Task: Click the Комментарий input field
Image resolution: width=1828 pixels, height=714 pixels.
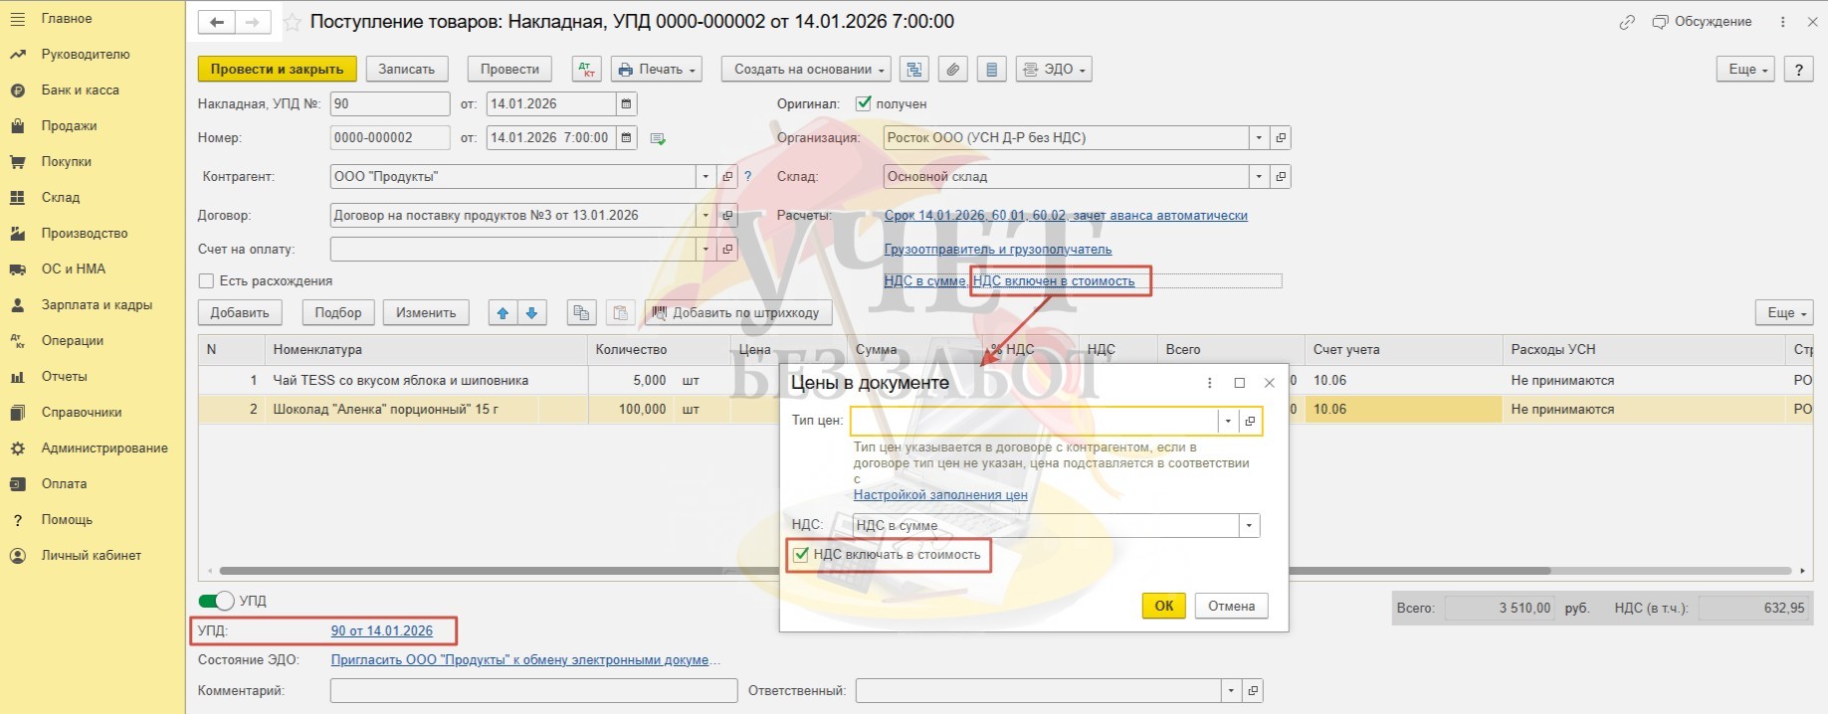Action: pos(533,690)
